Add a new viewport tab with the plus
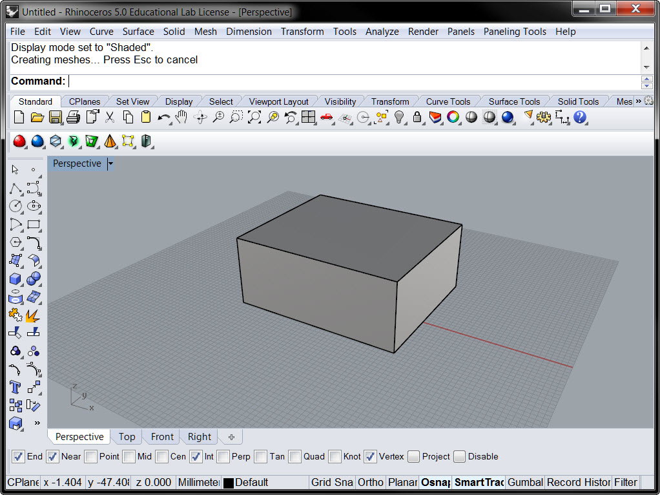Viewport: 660px width, 495px height. [231, 437]
